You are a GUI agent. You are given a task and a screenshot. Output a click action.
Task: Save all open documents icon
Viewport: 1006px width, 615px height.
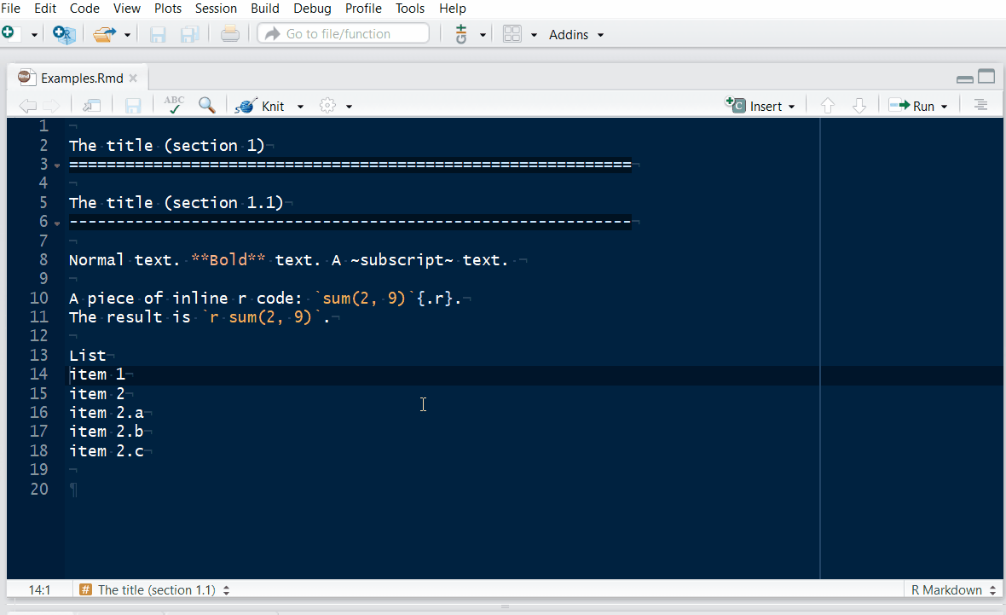tap(190, 34)
